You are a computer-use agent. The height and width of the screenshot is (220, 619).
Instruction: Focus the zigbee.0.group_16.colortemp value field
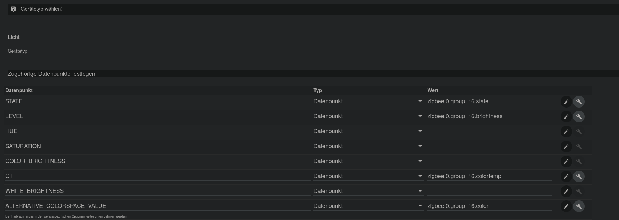pyautogui.click(x=489, y=176)
